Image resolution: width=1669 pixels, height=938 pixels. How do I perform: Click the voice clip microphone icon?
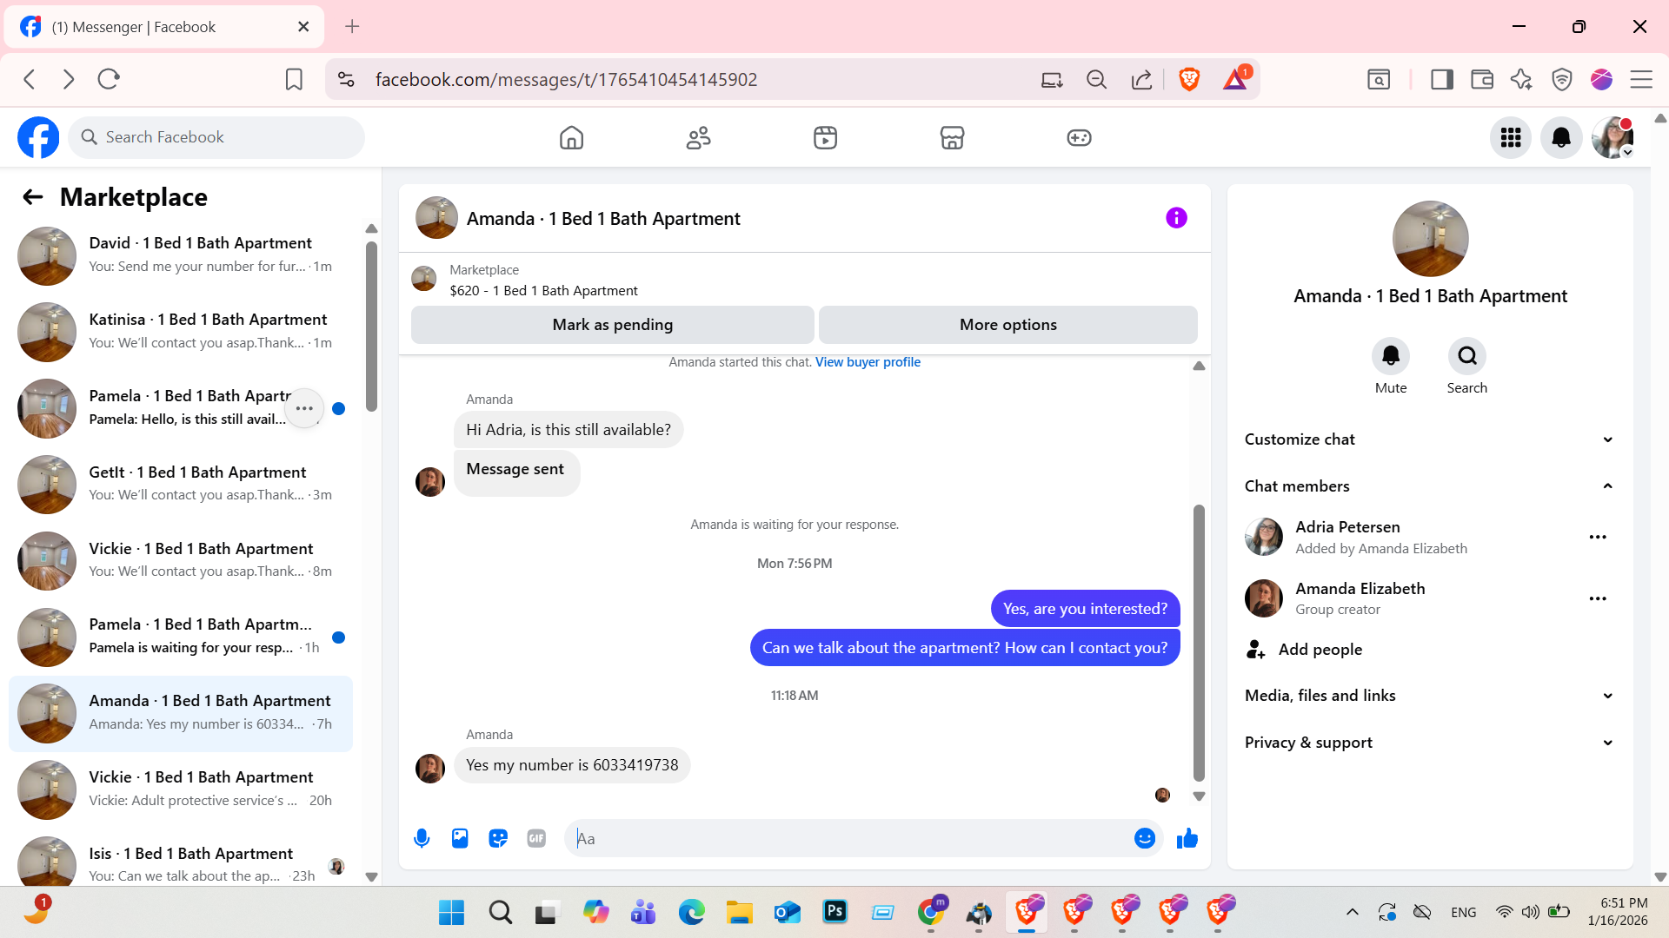coord(422,838)
